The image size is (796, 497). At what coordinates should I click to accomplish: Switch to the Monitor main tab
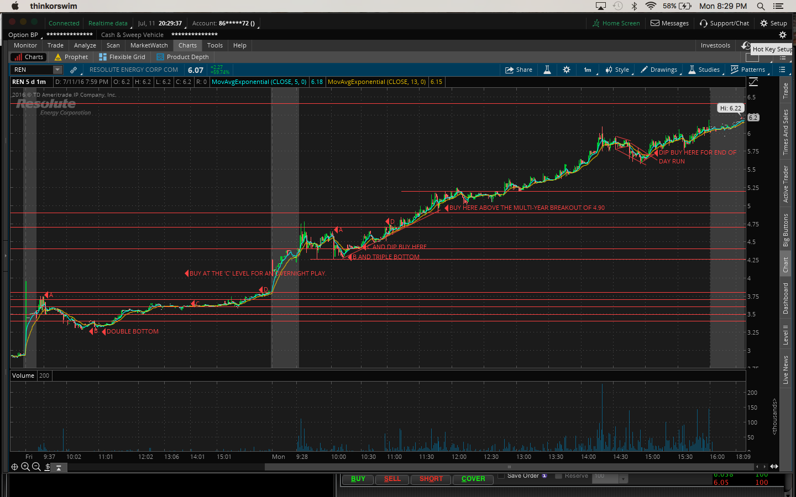[25, 45]
